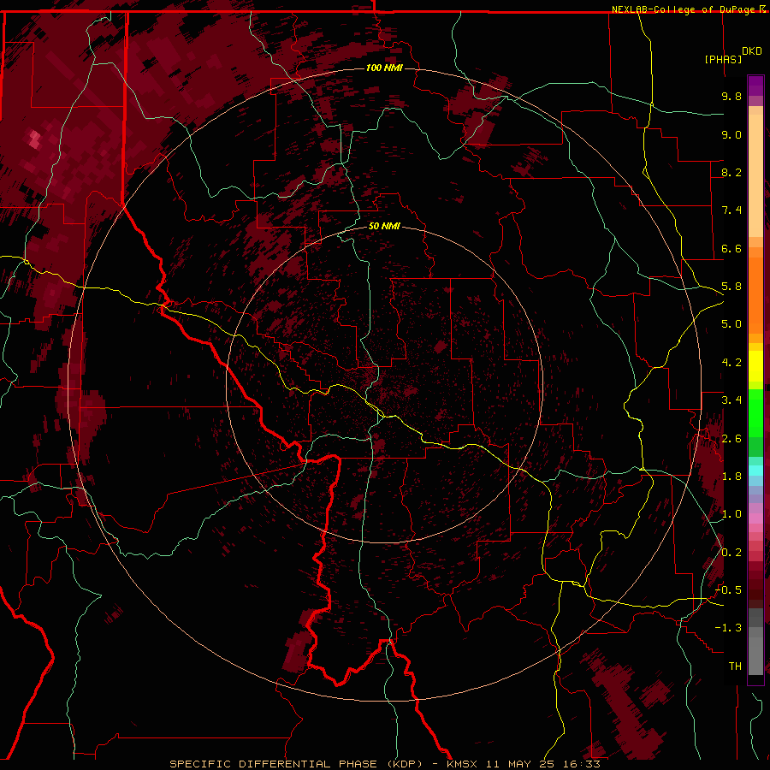Image resolution: width=770 pixels, height=770 pixels.
Task: Click the yellow segment of the color bar
Action: click(x=755, y=366)
